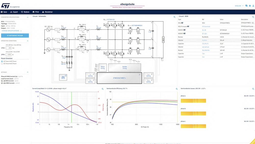Open the Change Specifications link
The width and height of the screenshot is (255, 144).
12,31
